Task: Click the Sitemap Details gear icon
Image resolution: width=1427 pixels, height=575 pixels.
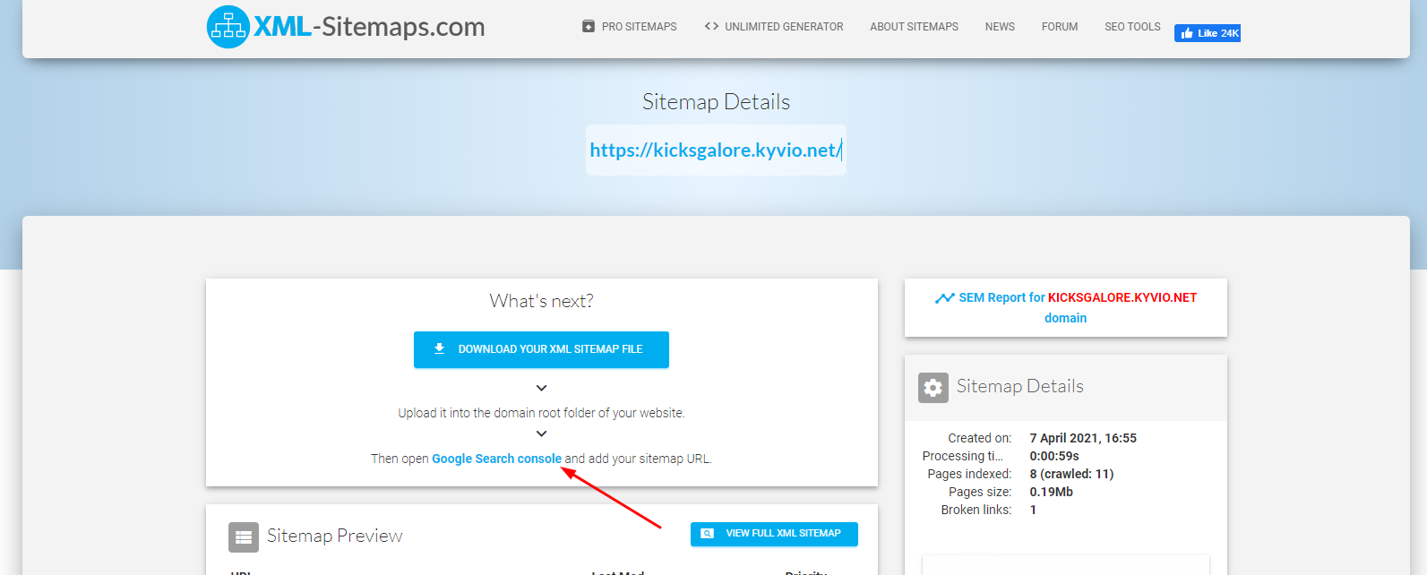Action: coord(933,388)
